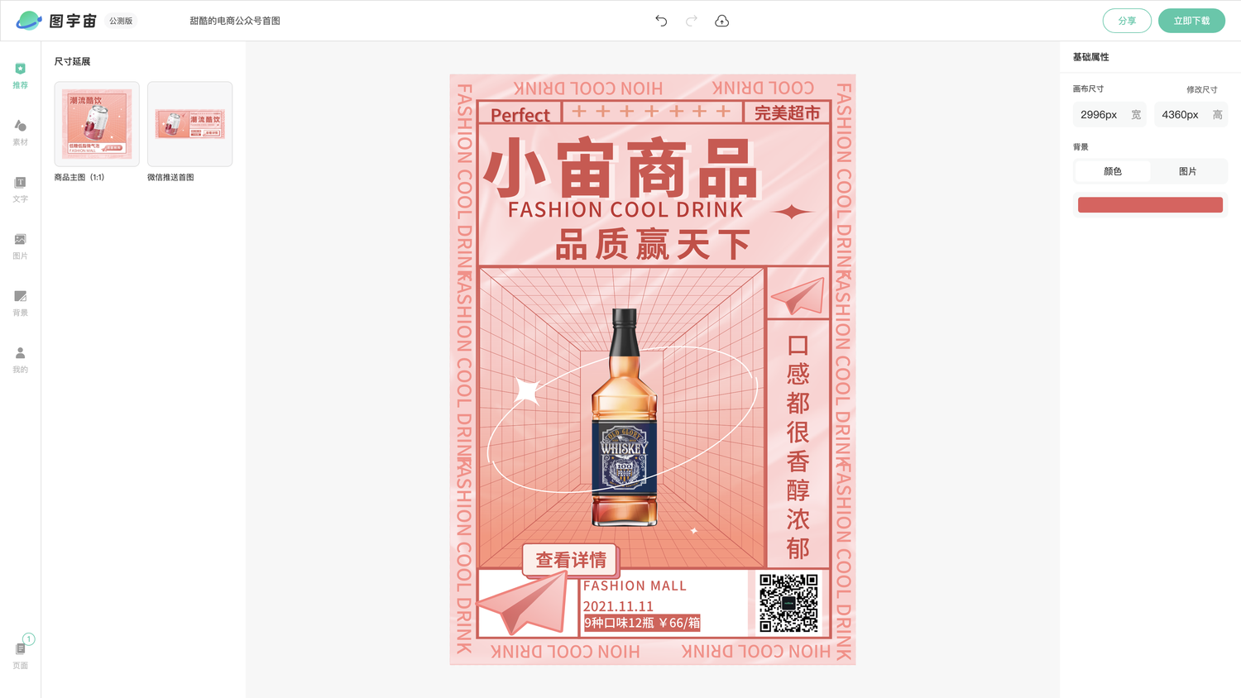Click the cloud save icon

721,21
